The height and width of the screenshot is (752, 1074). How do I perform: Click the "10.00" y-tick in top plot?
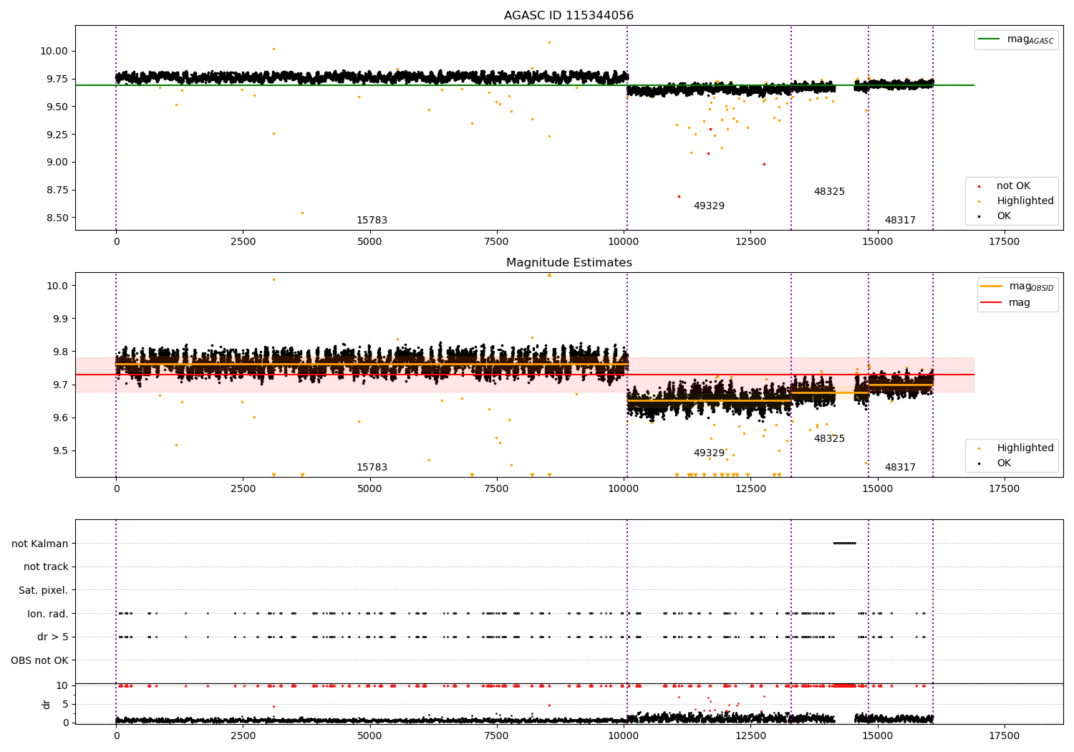pyautogui.click(x=54, y=52)
